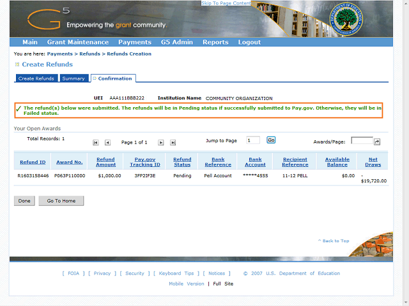Click the 11-12 PELL recipient reference cell
This screenshot has width=409, height=306.
(295, 176)
